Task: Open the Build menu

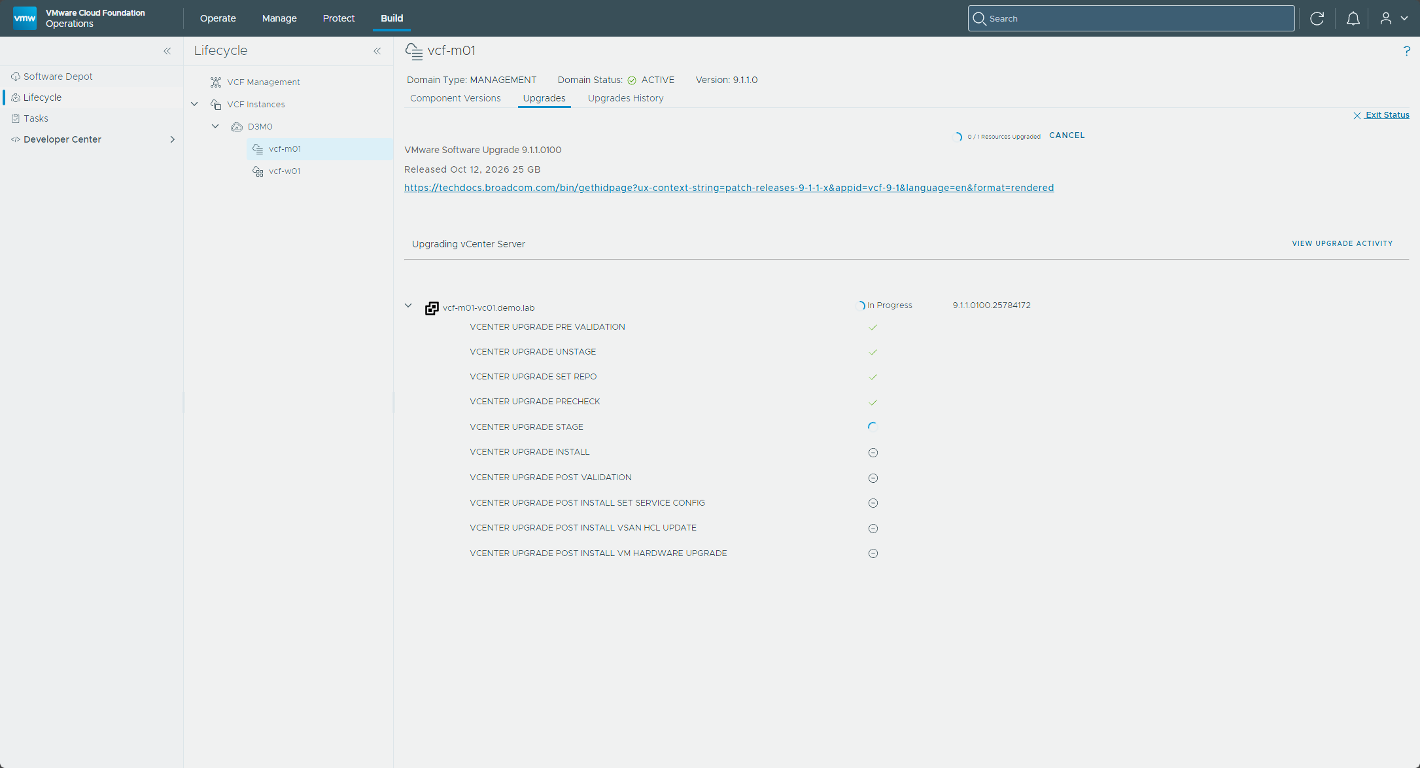Action: (392, 18)
